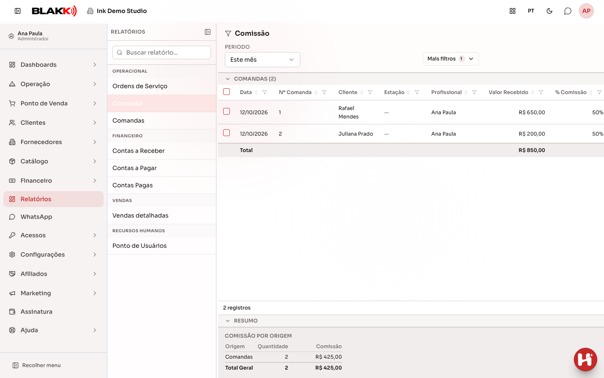Viewport: 604px width, 378px height.
Task: Expand the Financeiro sidebar menu
Action: coord(53,181)
